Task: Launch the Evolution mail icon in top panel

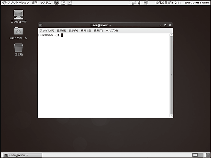Action: 63,2
